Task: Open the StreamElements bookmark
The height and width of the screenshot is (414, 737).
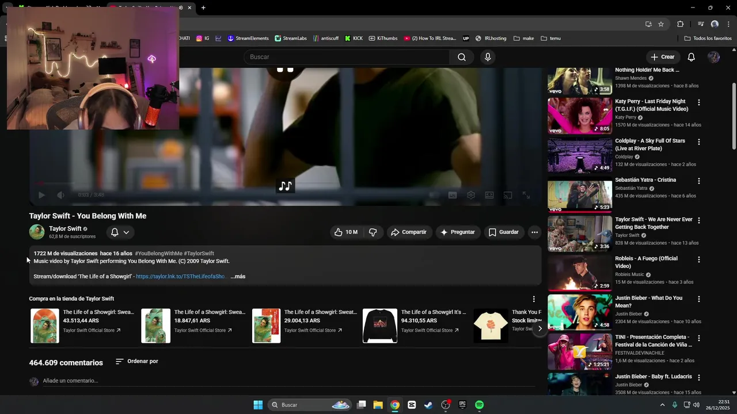Action: coord(248,39)
